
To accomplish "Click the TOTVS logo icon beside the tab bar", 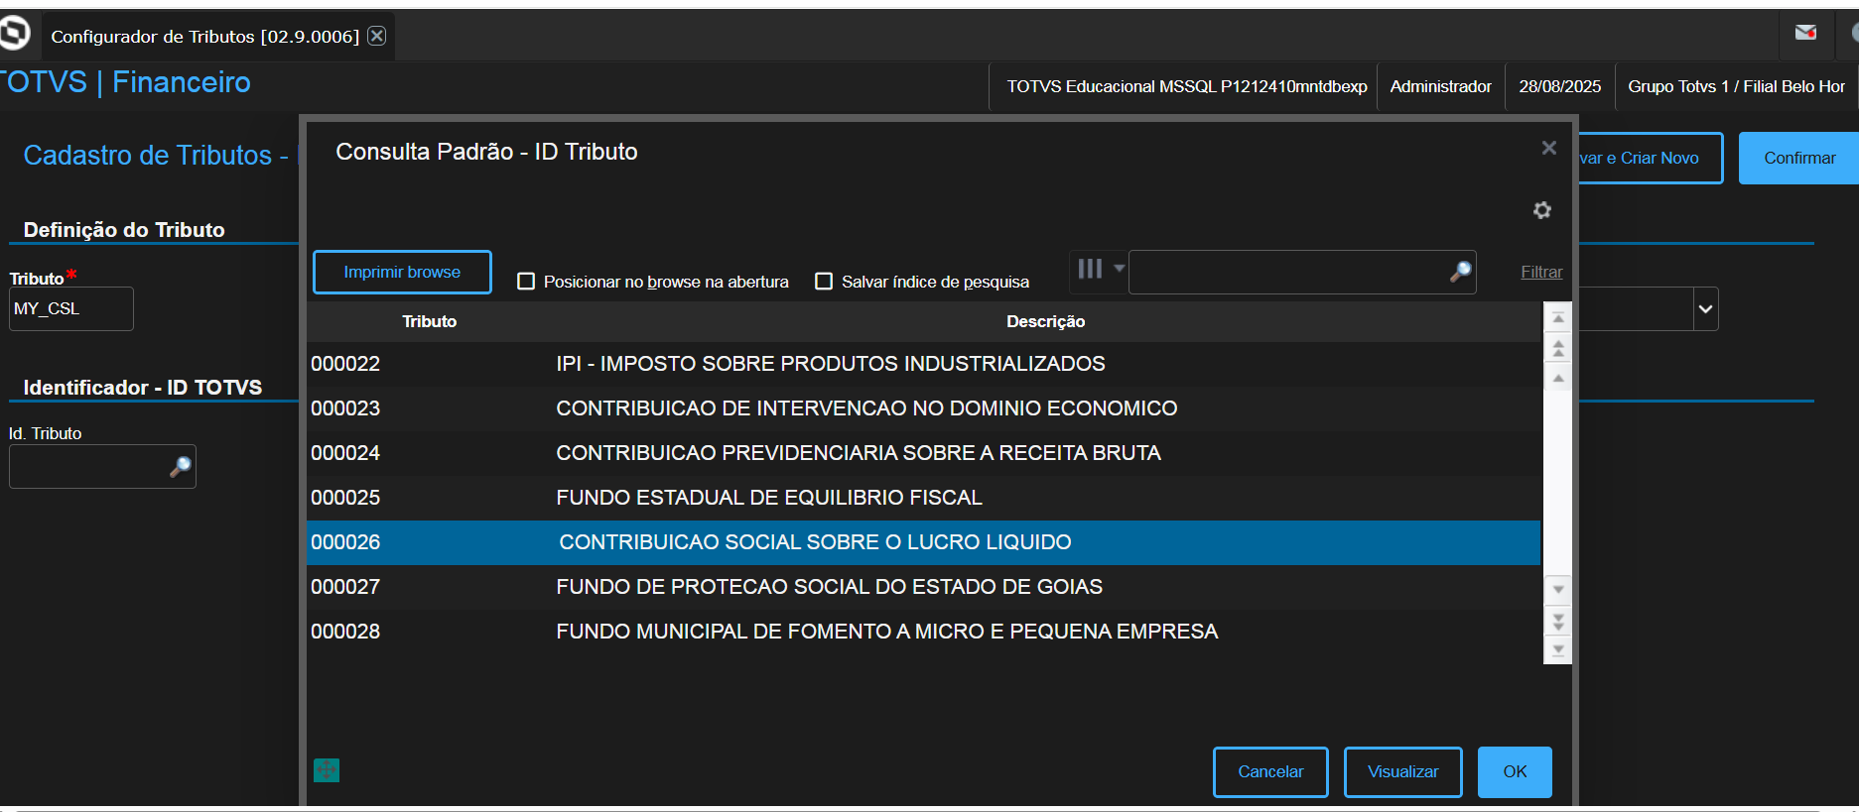I will tap(14, 33).
